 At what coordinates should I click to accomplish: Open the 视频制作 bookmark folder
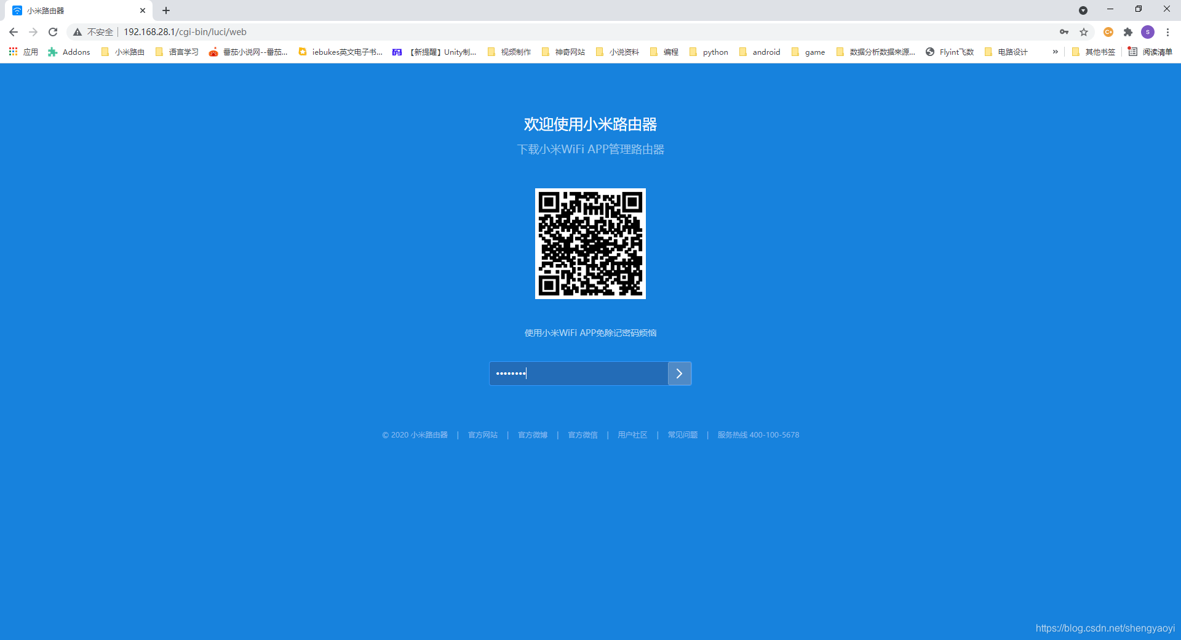[x=509, y=52]
